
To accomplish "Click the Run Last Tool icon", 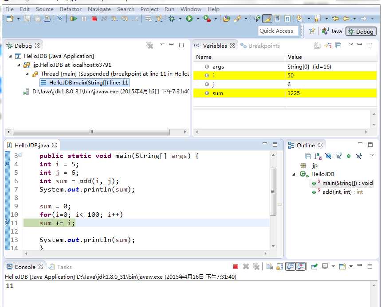I will coord(207,19).
